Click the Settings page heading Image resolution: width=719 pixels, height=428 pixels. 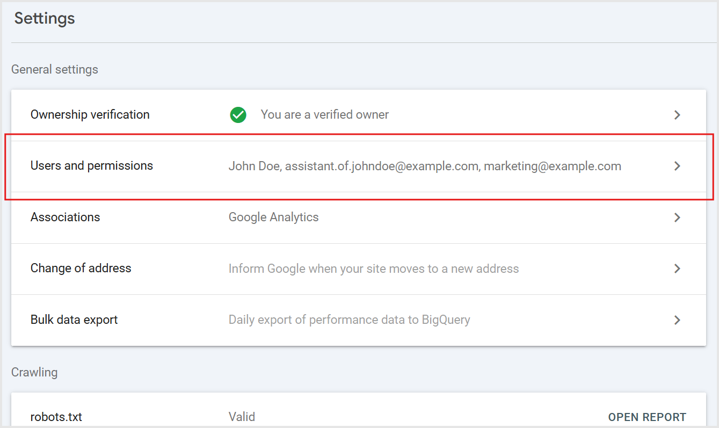point(45,19)
